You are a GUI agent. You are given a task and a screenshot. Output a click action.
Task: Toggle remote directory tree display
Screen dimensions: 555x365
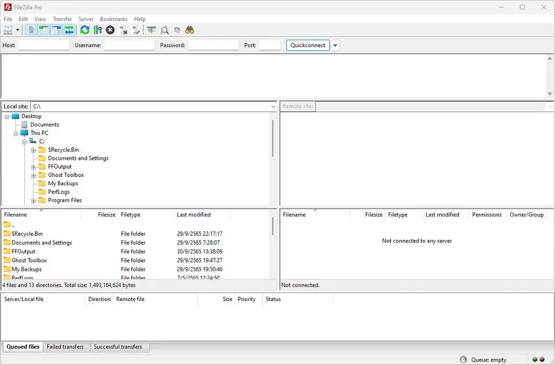point(56,30)
